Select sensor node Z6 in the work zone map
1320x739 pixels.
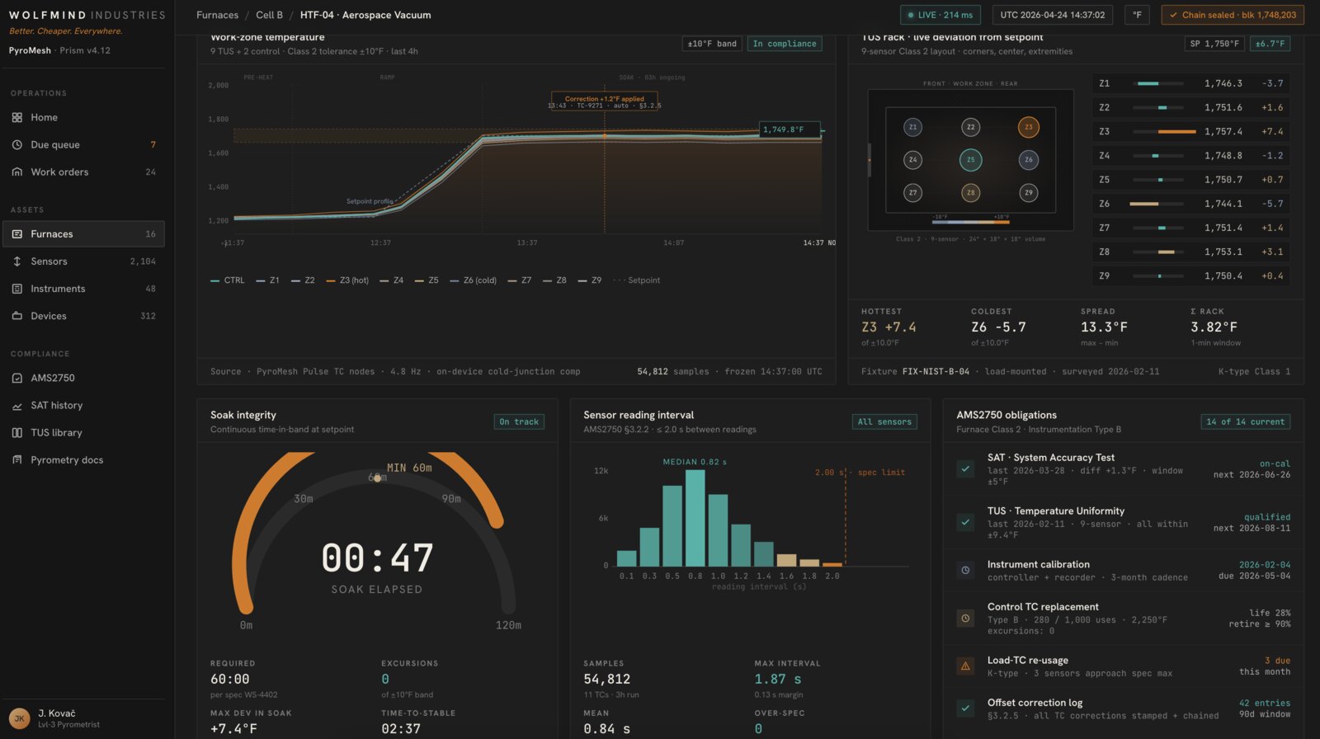tap(1028, 160)
